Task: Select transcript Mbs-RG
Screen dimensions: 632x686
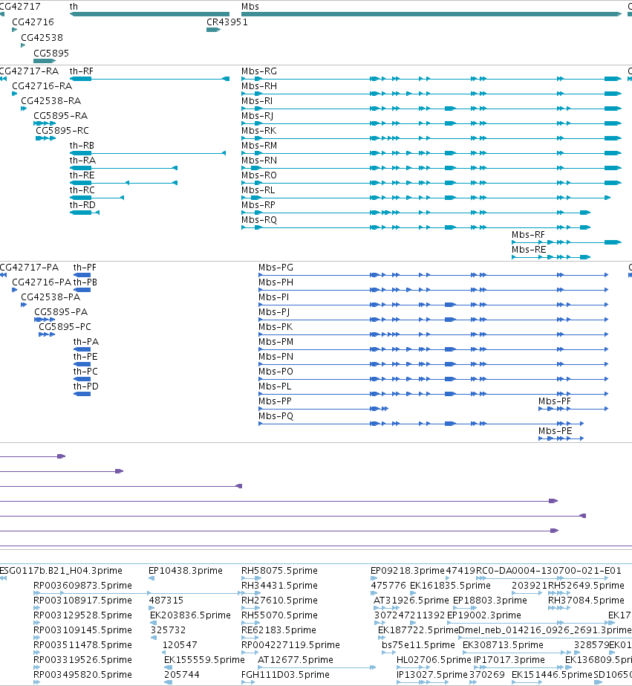Action: 431,79
